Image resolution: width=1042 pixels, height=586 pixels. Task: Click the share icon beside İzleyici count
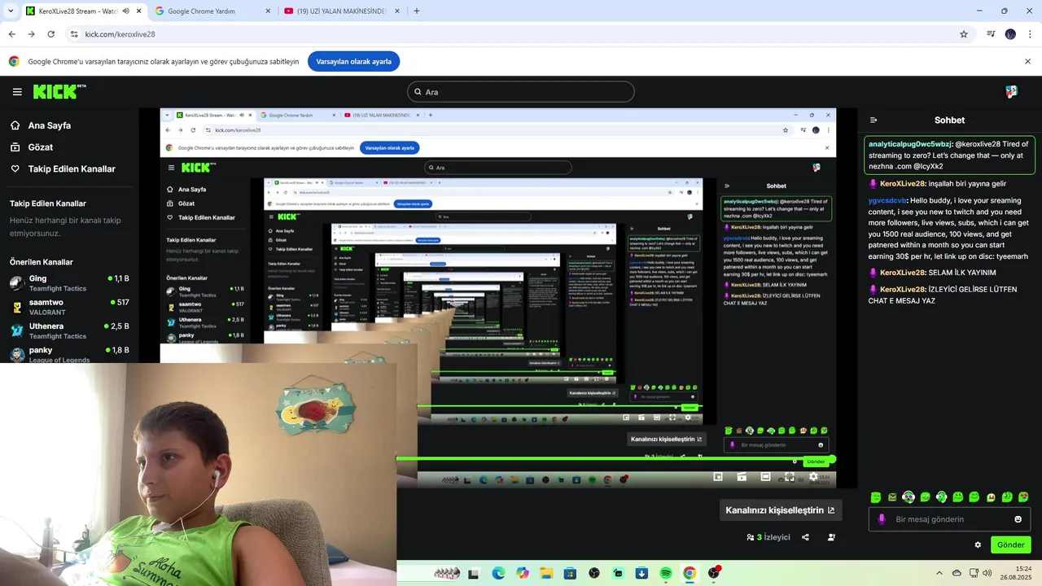pos(805,537)
